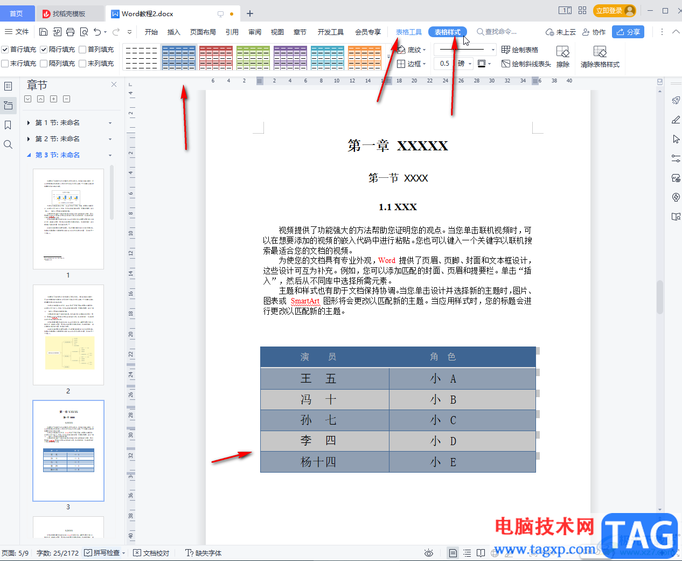Click the settings sliders icon in right sidebar
The height and width of the screenshot is (561, 682).
pos(676,158)
